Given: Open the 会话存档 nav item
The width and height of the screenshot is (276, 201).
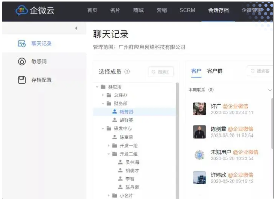Looking at the screenshot, I should (x=218, y=10).
